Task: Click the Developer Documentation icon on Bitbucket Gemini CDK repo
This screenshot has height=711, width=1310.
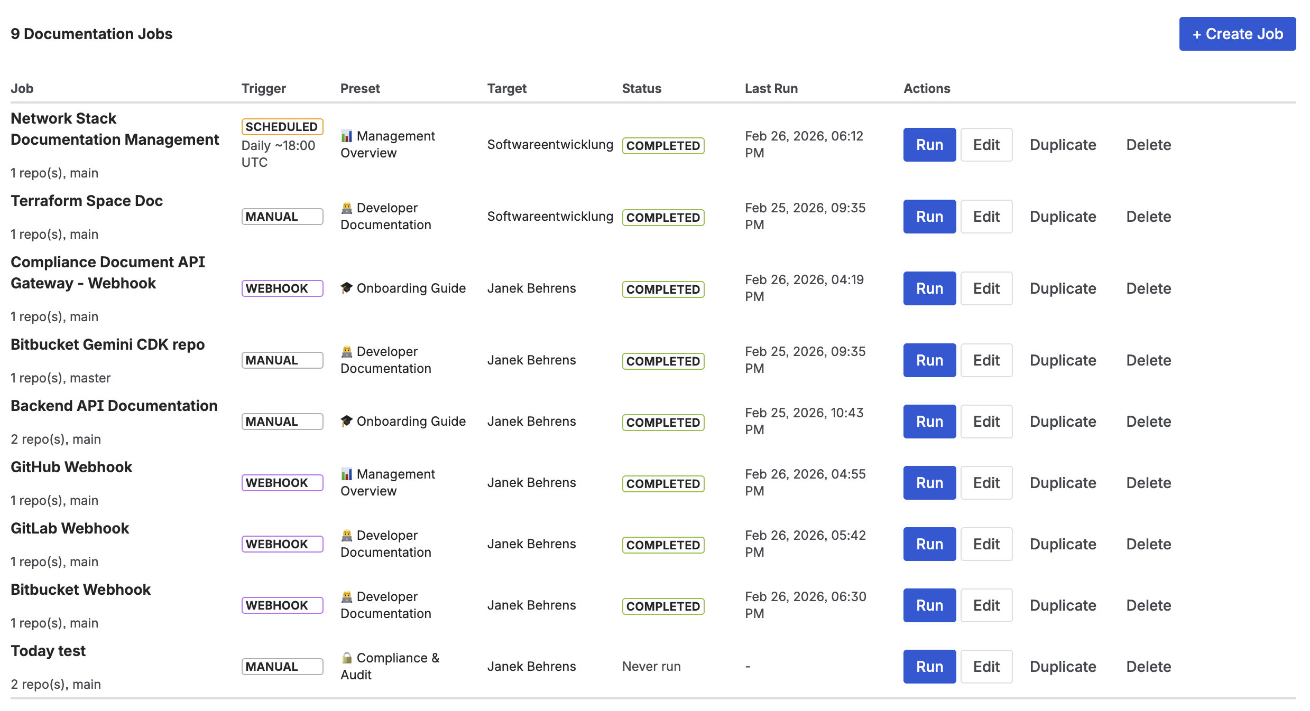Action: tap(346, 351)
